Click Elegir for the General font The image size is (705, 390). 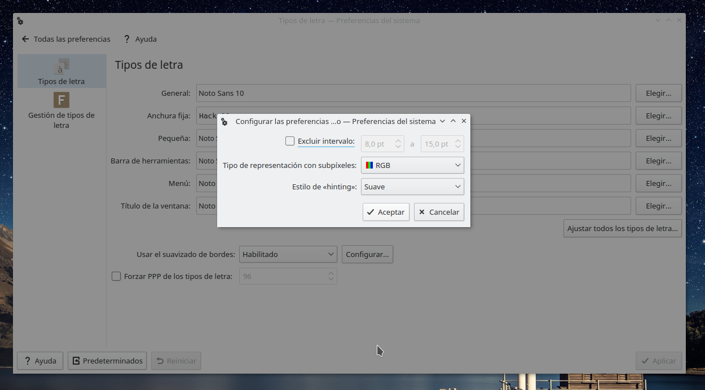pos(658,93)
